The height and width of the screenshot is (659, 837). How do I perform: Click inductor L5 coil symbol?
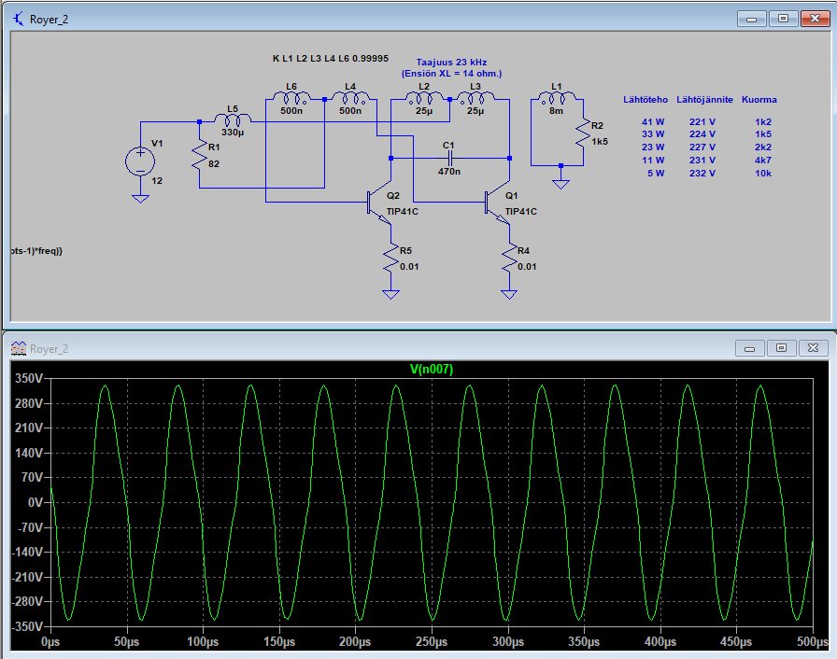click(232, 121)
